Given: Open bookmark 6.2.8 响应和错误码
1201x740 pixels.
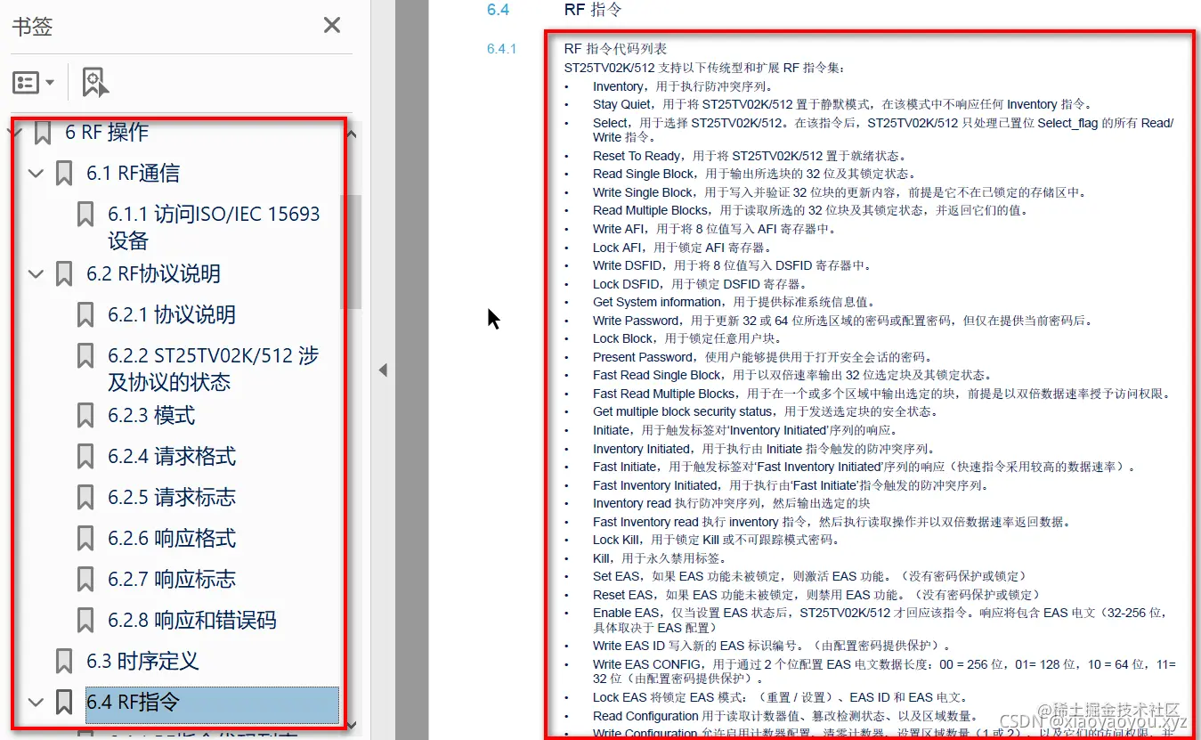Looking at the screenshot, I should click(x=192, y=621).
